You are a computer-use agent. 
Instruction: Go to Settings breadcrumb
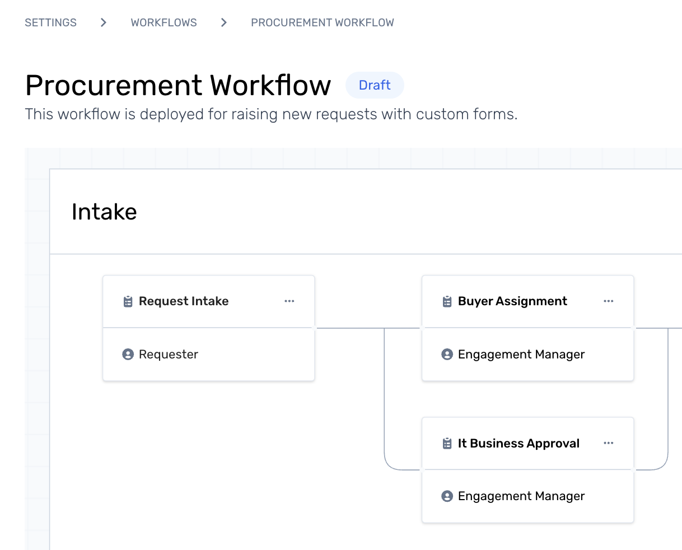pos(51,22)
